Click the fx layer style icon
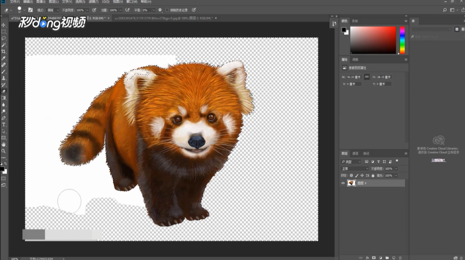Image resolution: width=465 pixels, height=260 pixels. tap(367, 258)
